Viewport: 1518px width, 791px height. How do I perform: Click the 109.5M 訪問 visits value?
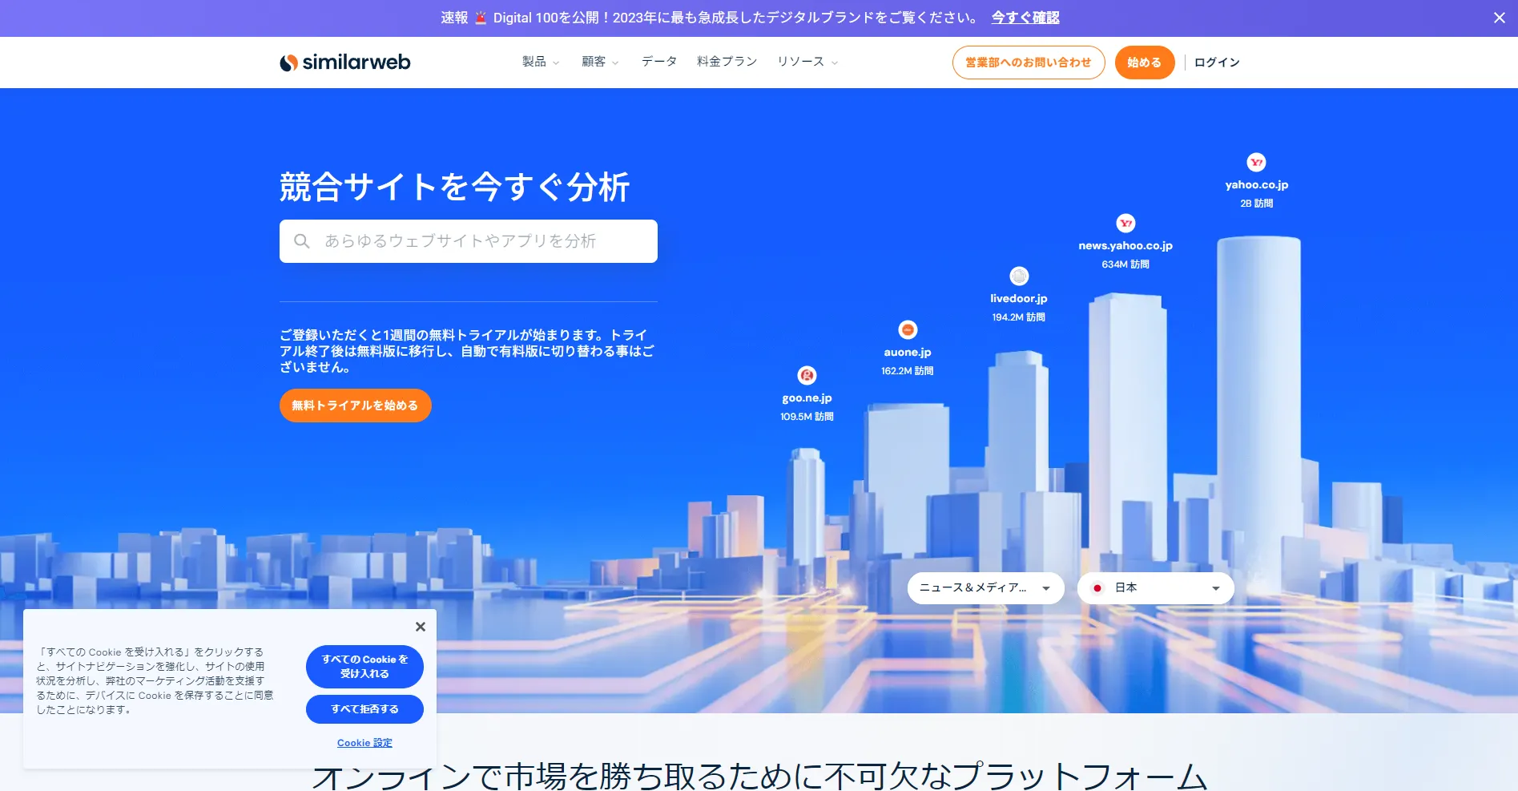(807, 417)
